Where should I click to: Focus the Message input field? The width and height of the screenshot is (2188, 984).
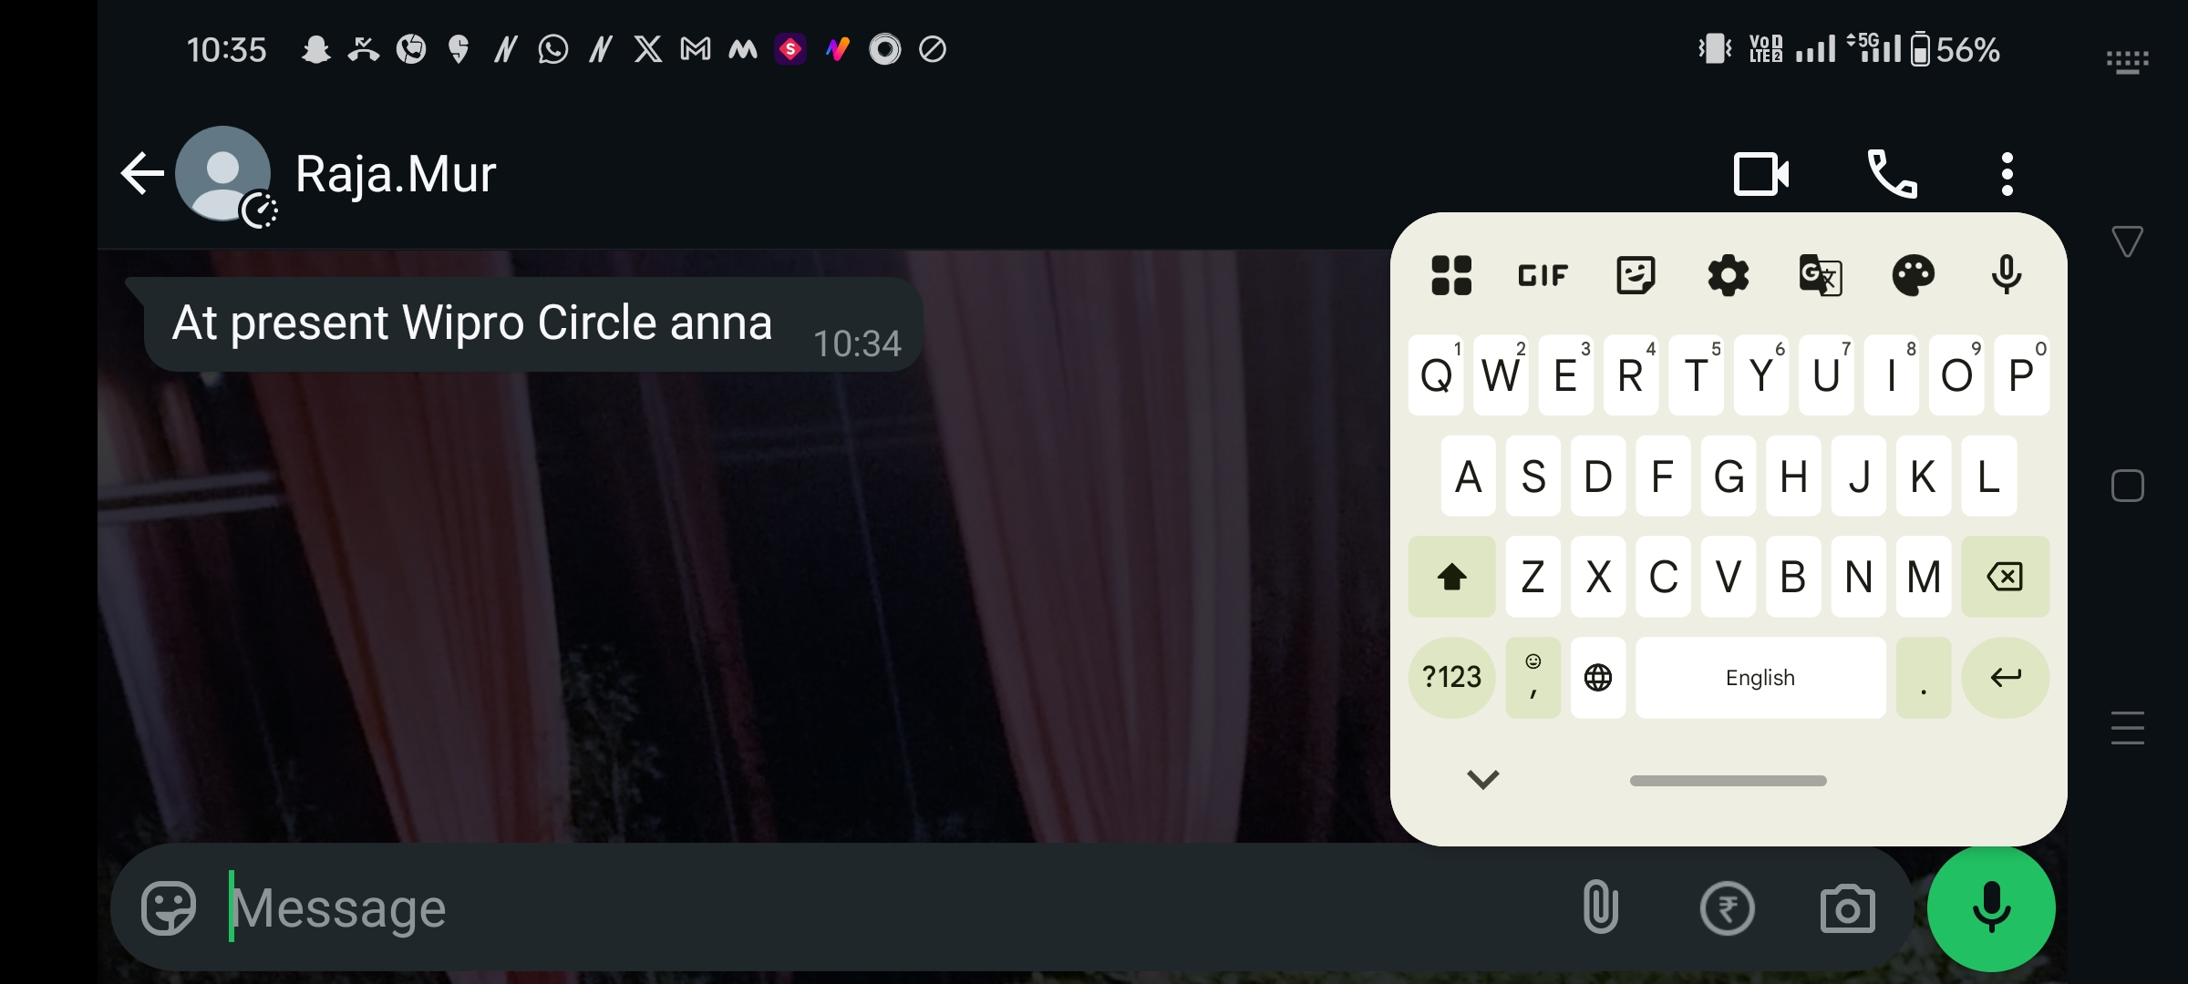(893, 908)
